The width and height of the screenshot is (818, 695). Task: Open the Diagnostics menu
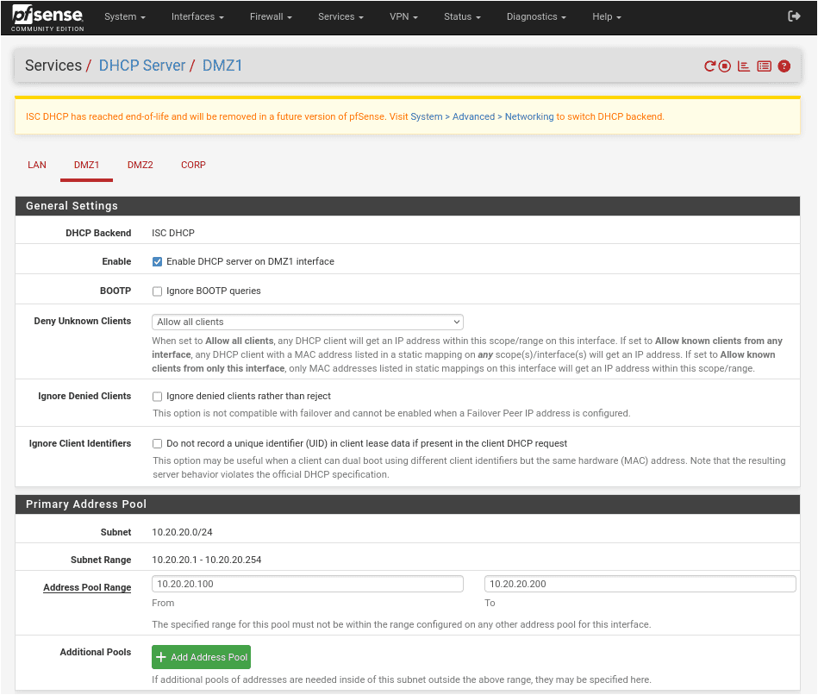(x=536, y=16)
